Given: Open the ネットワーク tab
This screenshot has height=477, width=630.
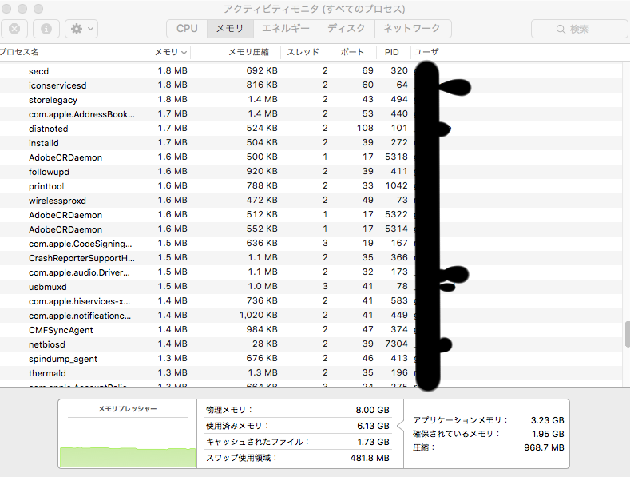Looking at the screenshot, I should (x=411, y=28).
